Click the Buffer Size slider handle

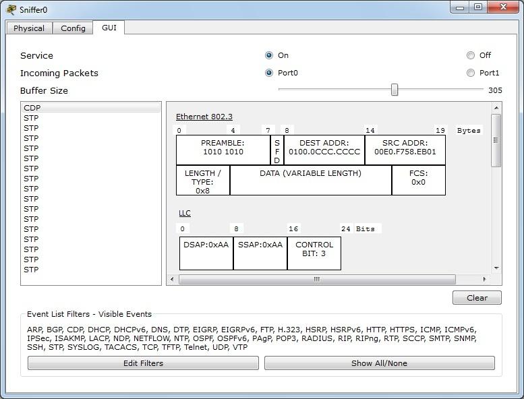[395, 90]
